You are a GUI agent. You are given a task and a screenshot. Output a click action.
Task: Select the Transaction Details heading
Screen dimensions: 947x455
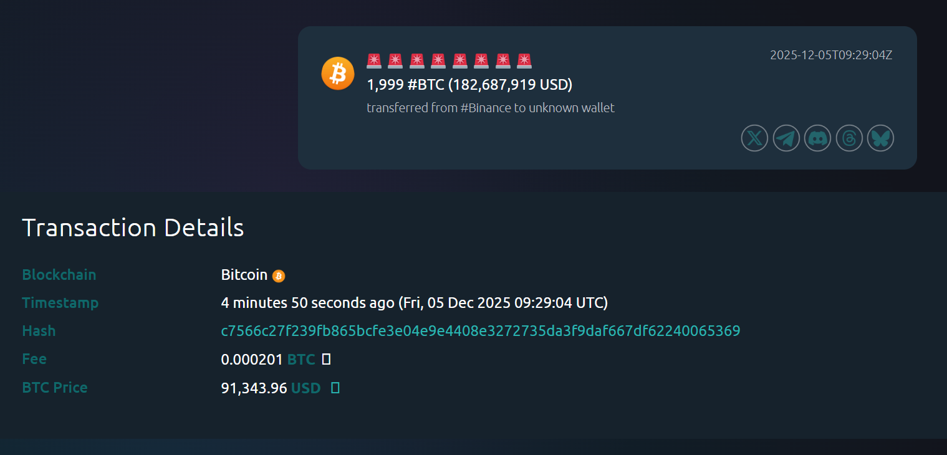pyautogui.click(x=133, y=228)
